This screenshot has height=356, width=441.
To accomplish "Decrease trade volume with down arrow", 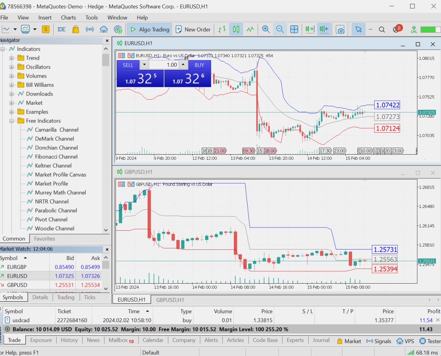I will [x=144, y=65].
